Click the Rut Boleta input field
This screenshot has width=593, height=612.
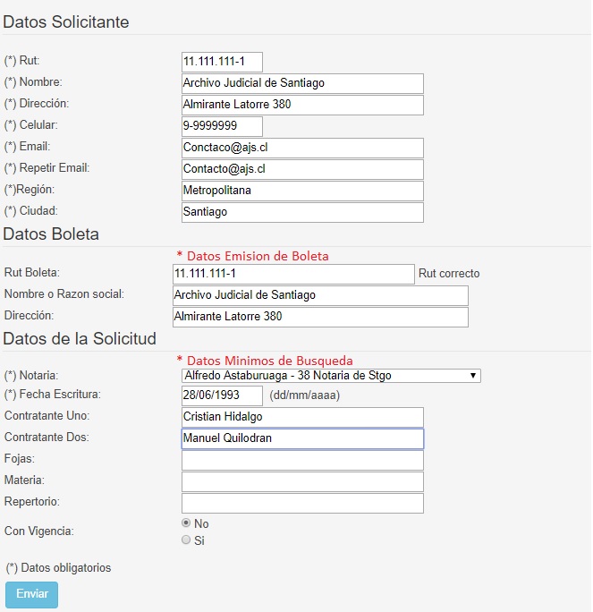pos(292,274)
